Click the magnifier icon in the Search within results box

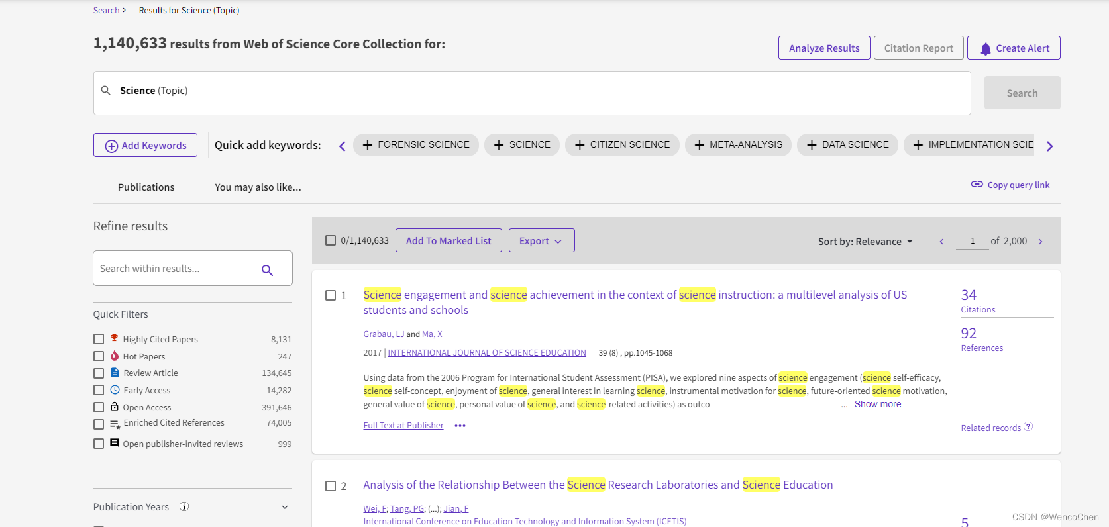267,269
